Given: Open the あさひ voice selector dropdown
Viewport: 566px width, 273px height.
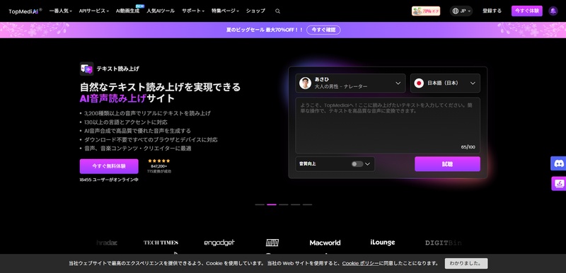Looking at the screenshot, I should 350,83.
